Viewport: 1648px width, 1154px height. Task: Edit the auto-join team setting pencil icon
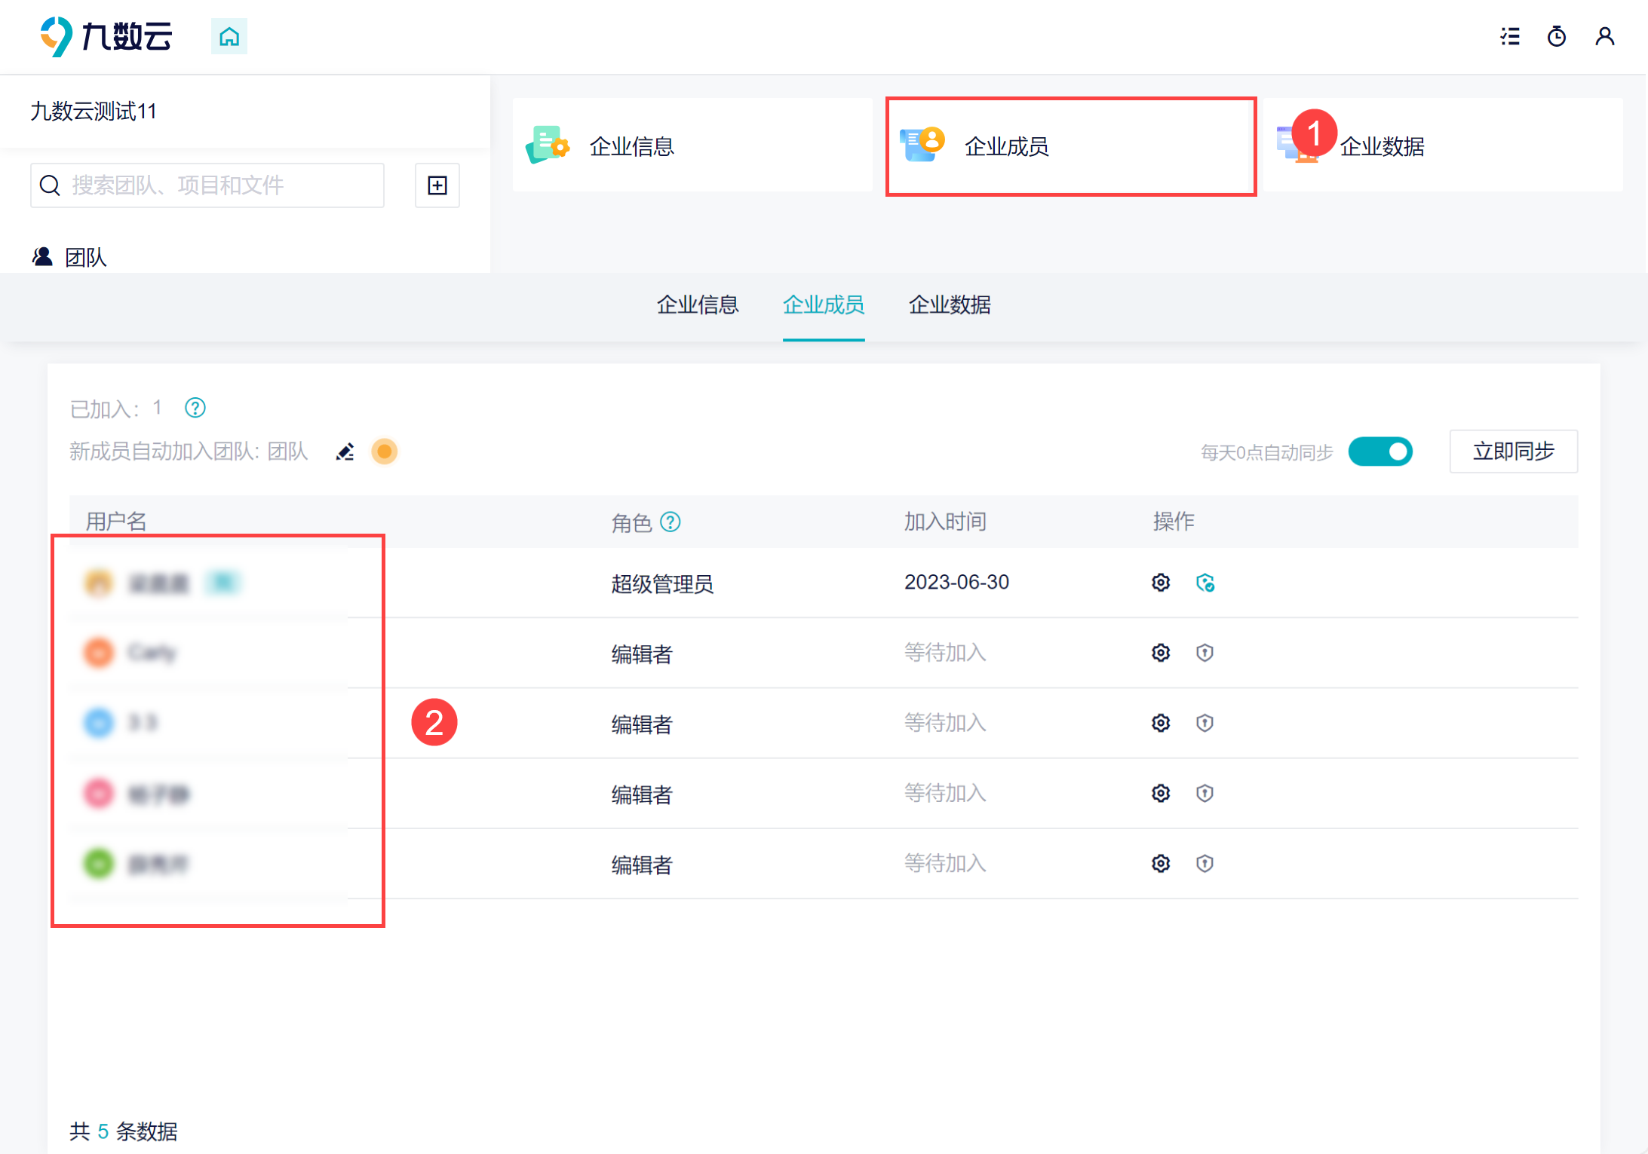point(345,451)
